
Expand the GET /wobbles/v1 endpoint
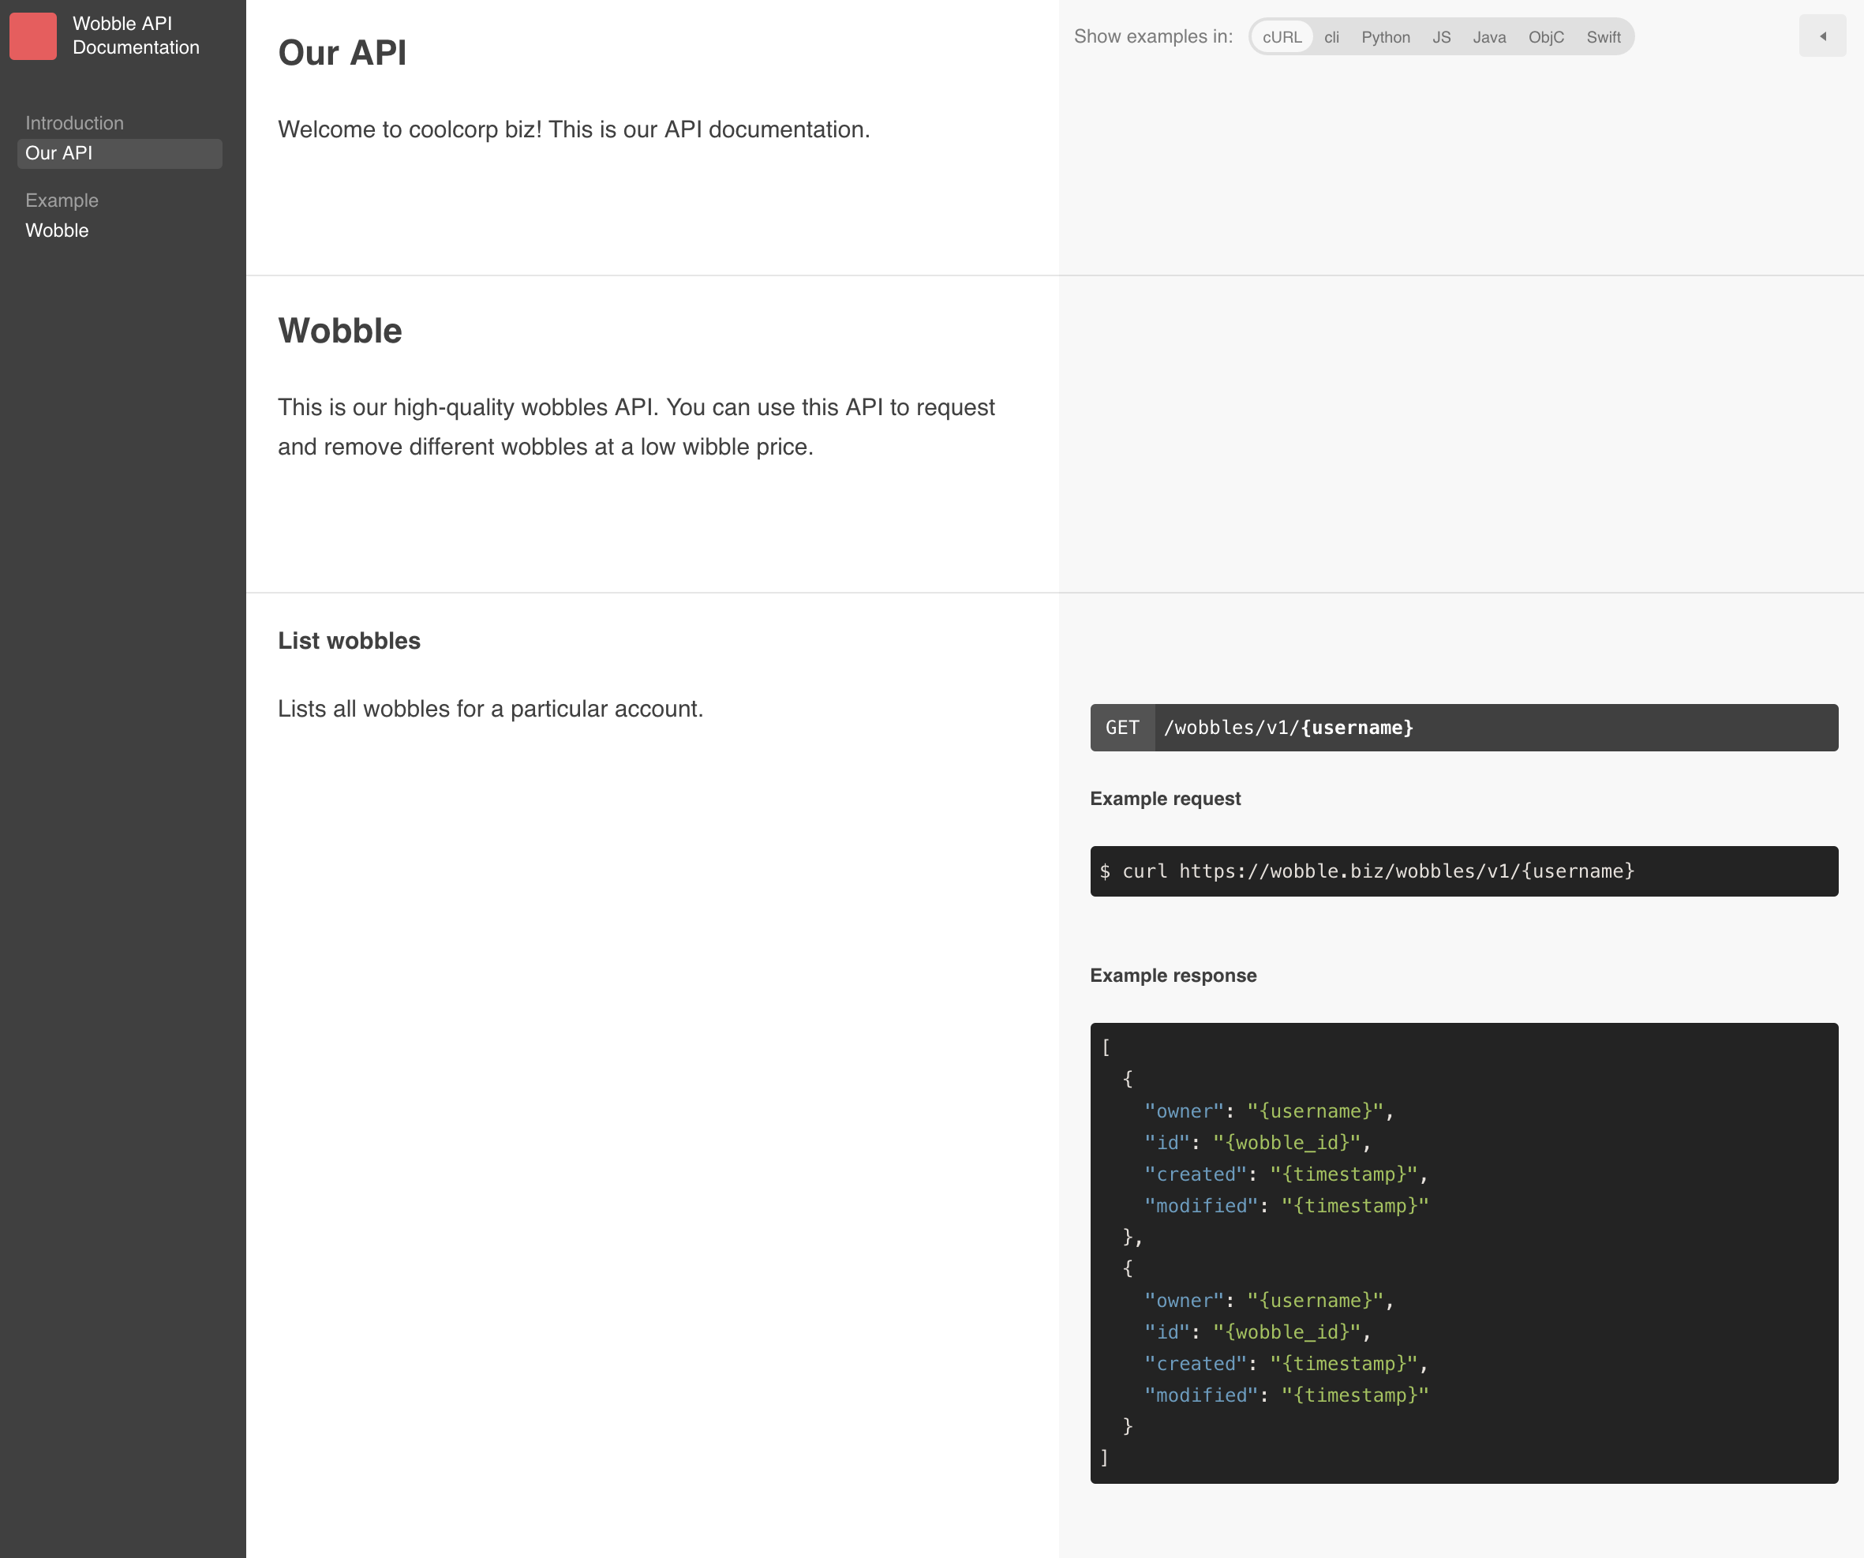click(1463, 728)
